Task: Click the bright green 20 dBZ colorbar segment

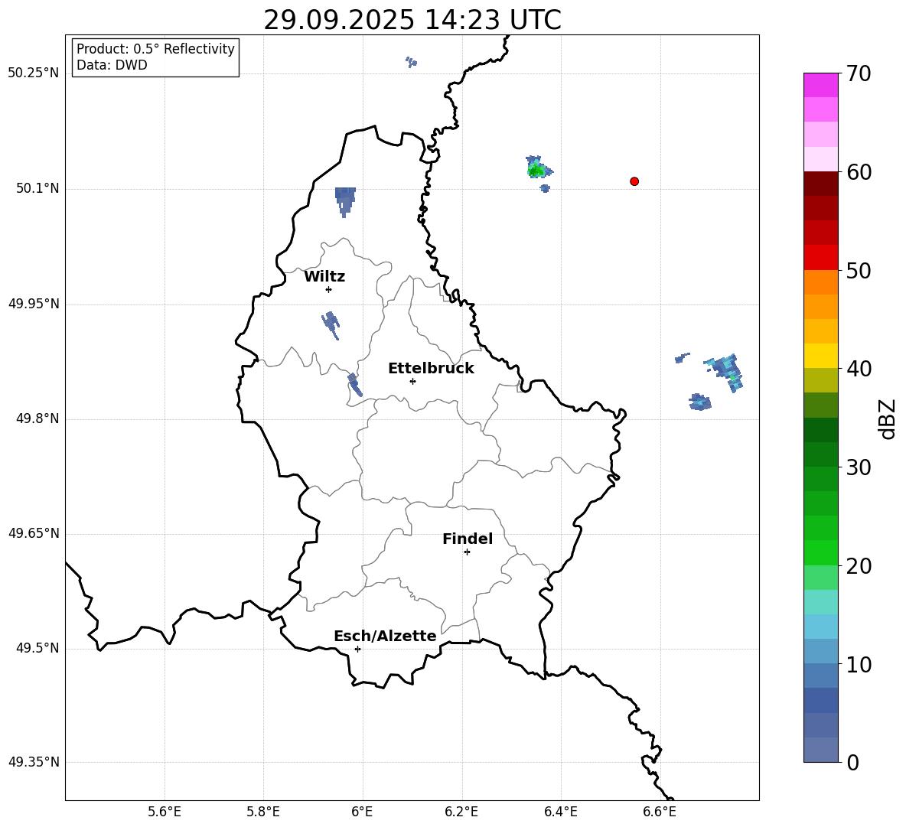Action: [x=820, y=552]
